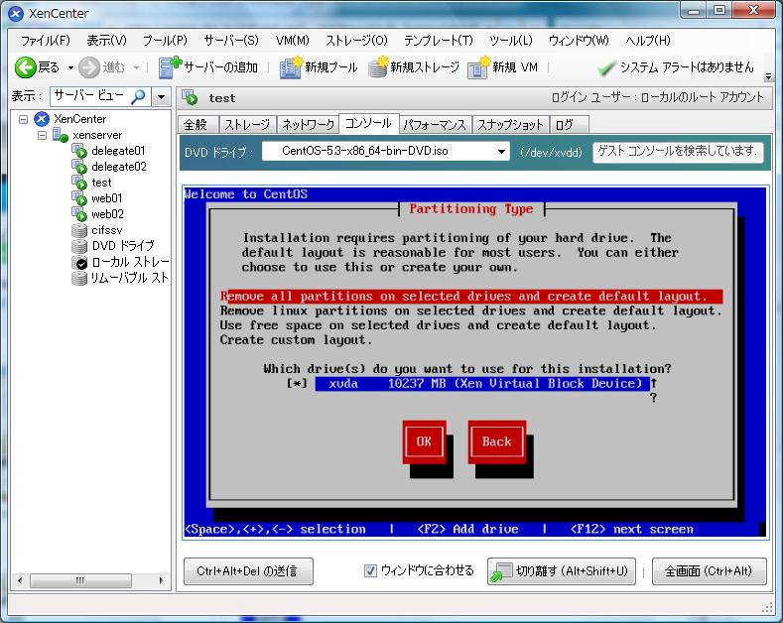Click the running VM icon beside test title
Image resolution: width=783 pixels, height=623 pixels.
pos(190,98)
